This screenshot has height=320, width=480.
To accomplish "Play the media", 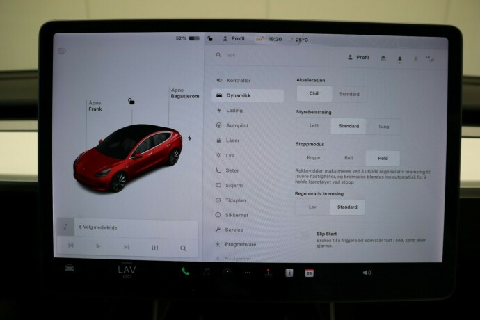I will (98, 246).
